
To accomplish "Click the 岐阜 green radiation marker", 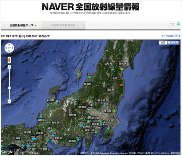I will tap(52, 131).
